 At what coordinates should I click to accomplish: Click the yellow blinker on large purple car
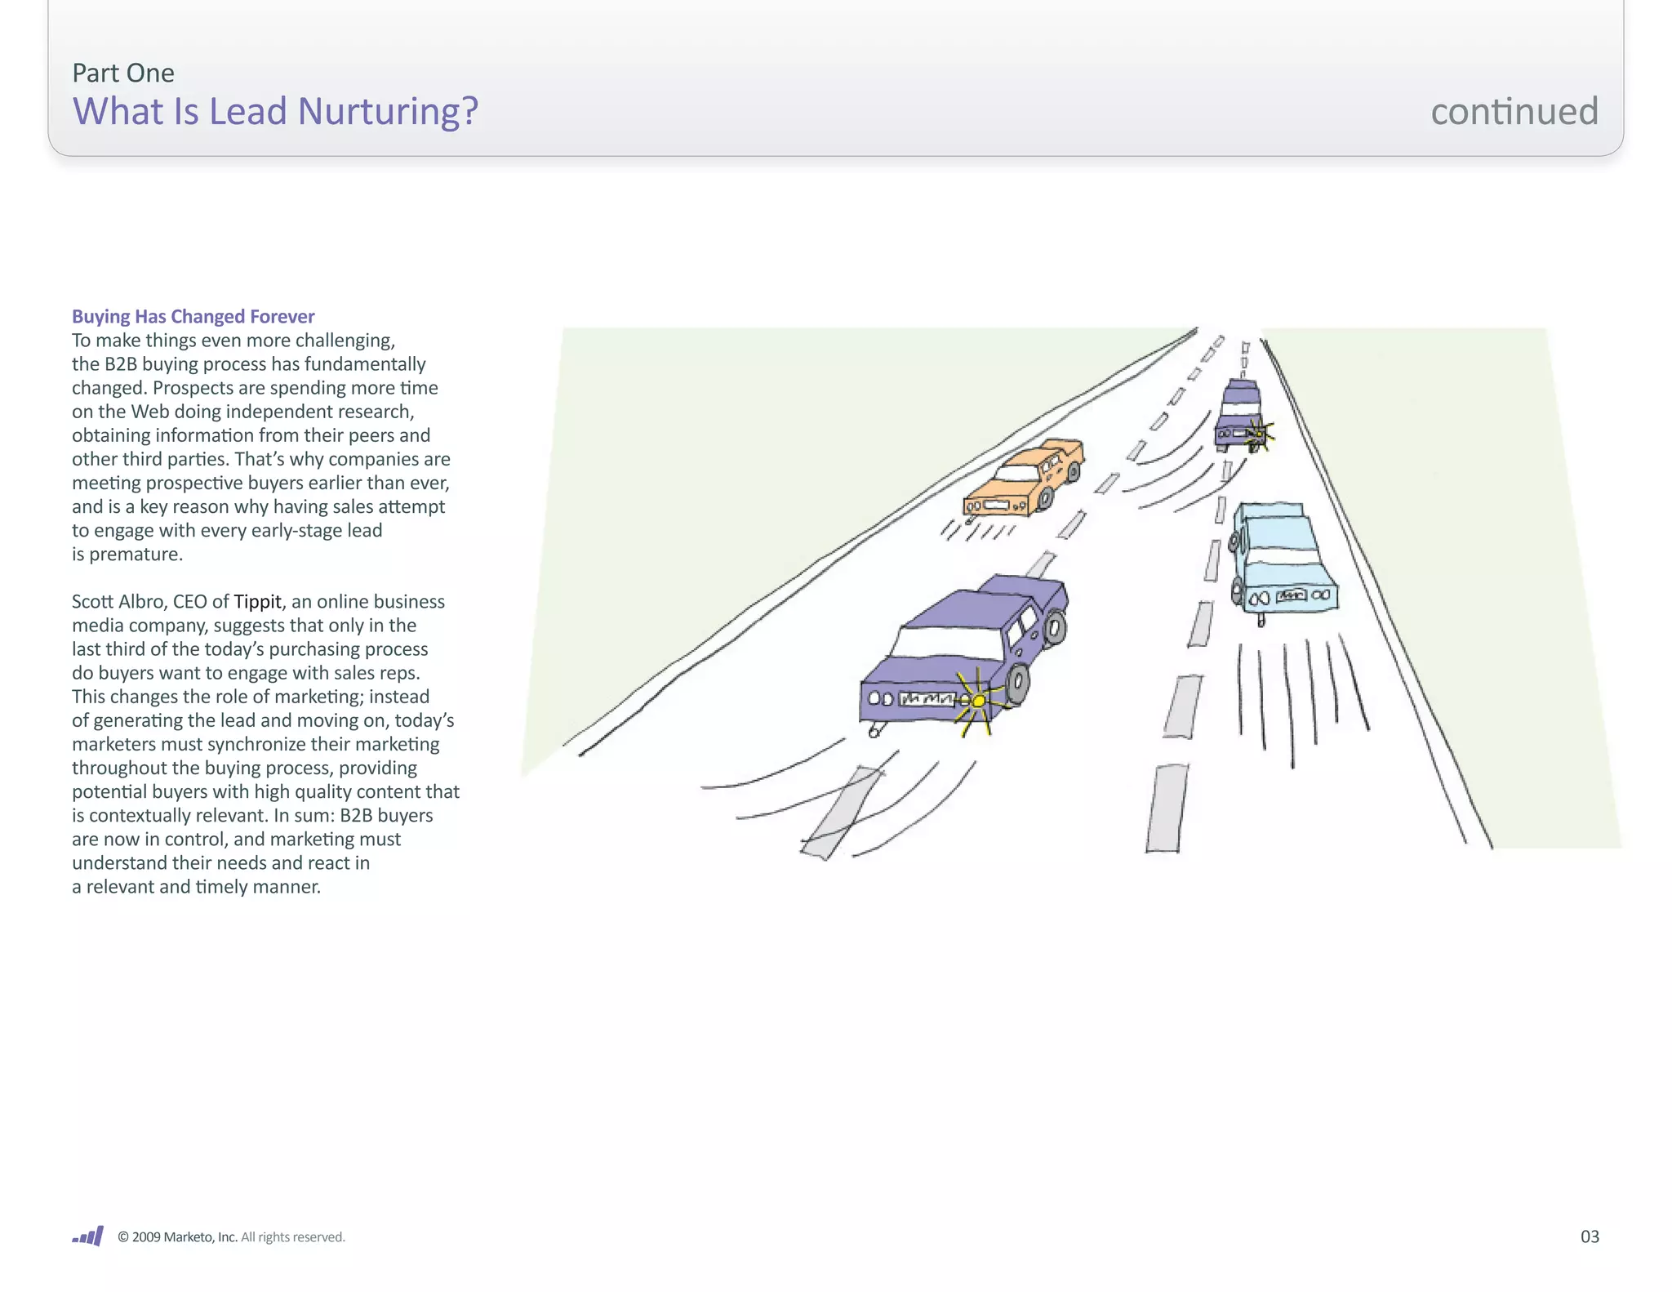coord(979,700)
